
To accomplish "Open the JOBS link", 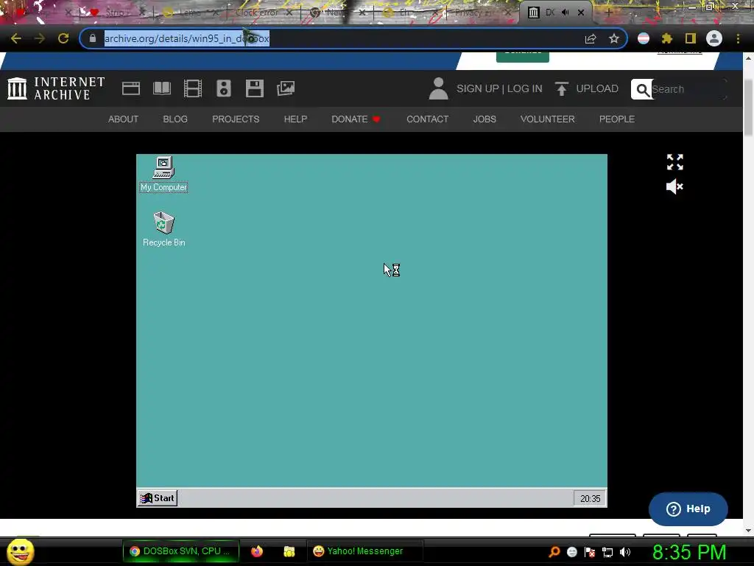I will pos(485,119).
